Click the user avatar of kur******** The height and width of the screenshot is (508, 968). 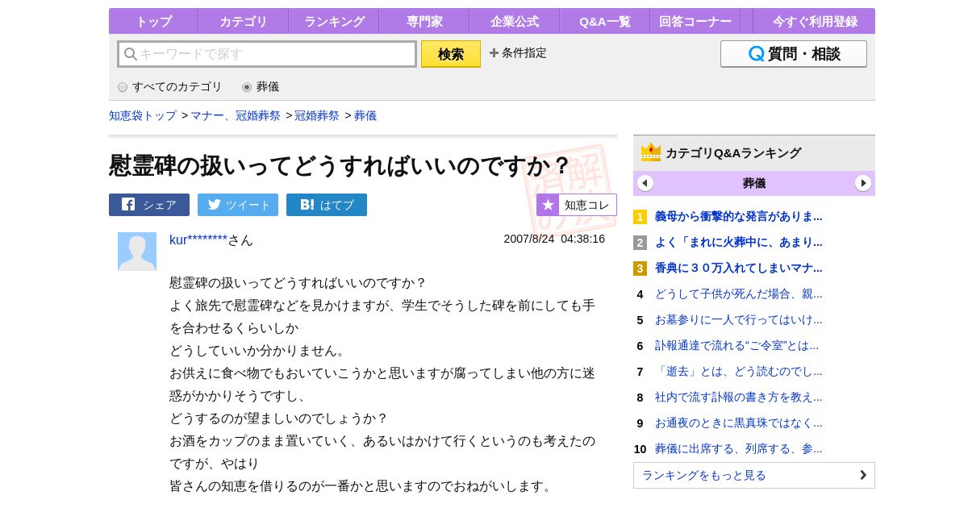(x=137, y=252)
